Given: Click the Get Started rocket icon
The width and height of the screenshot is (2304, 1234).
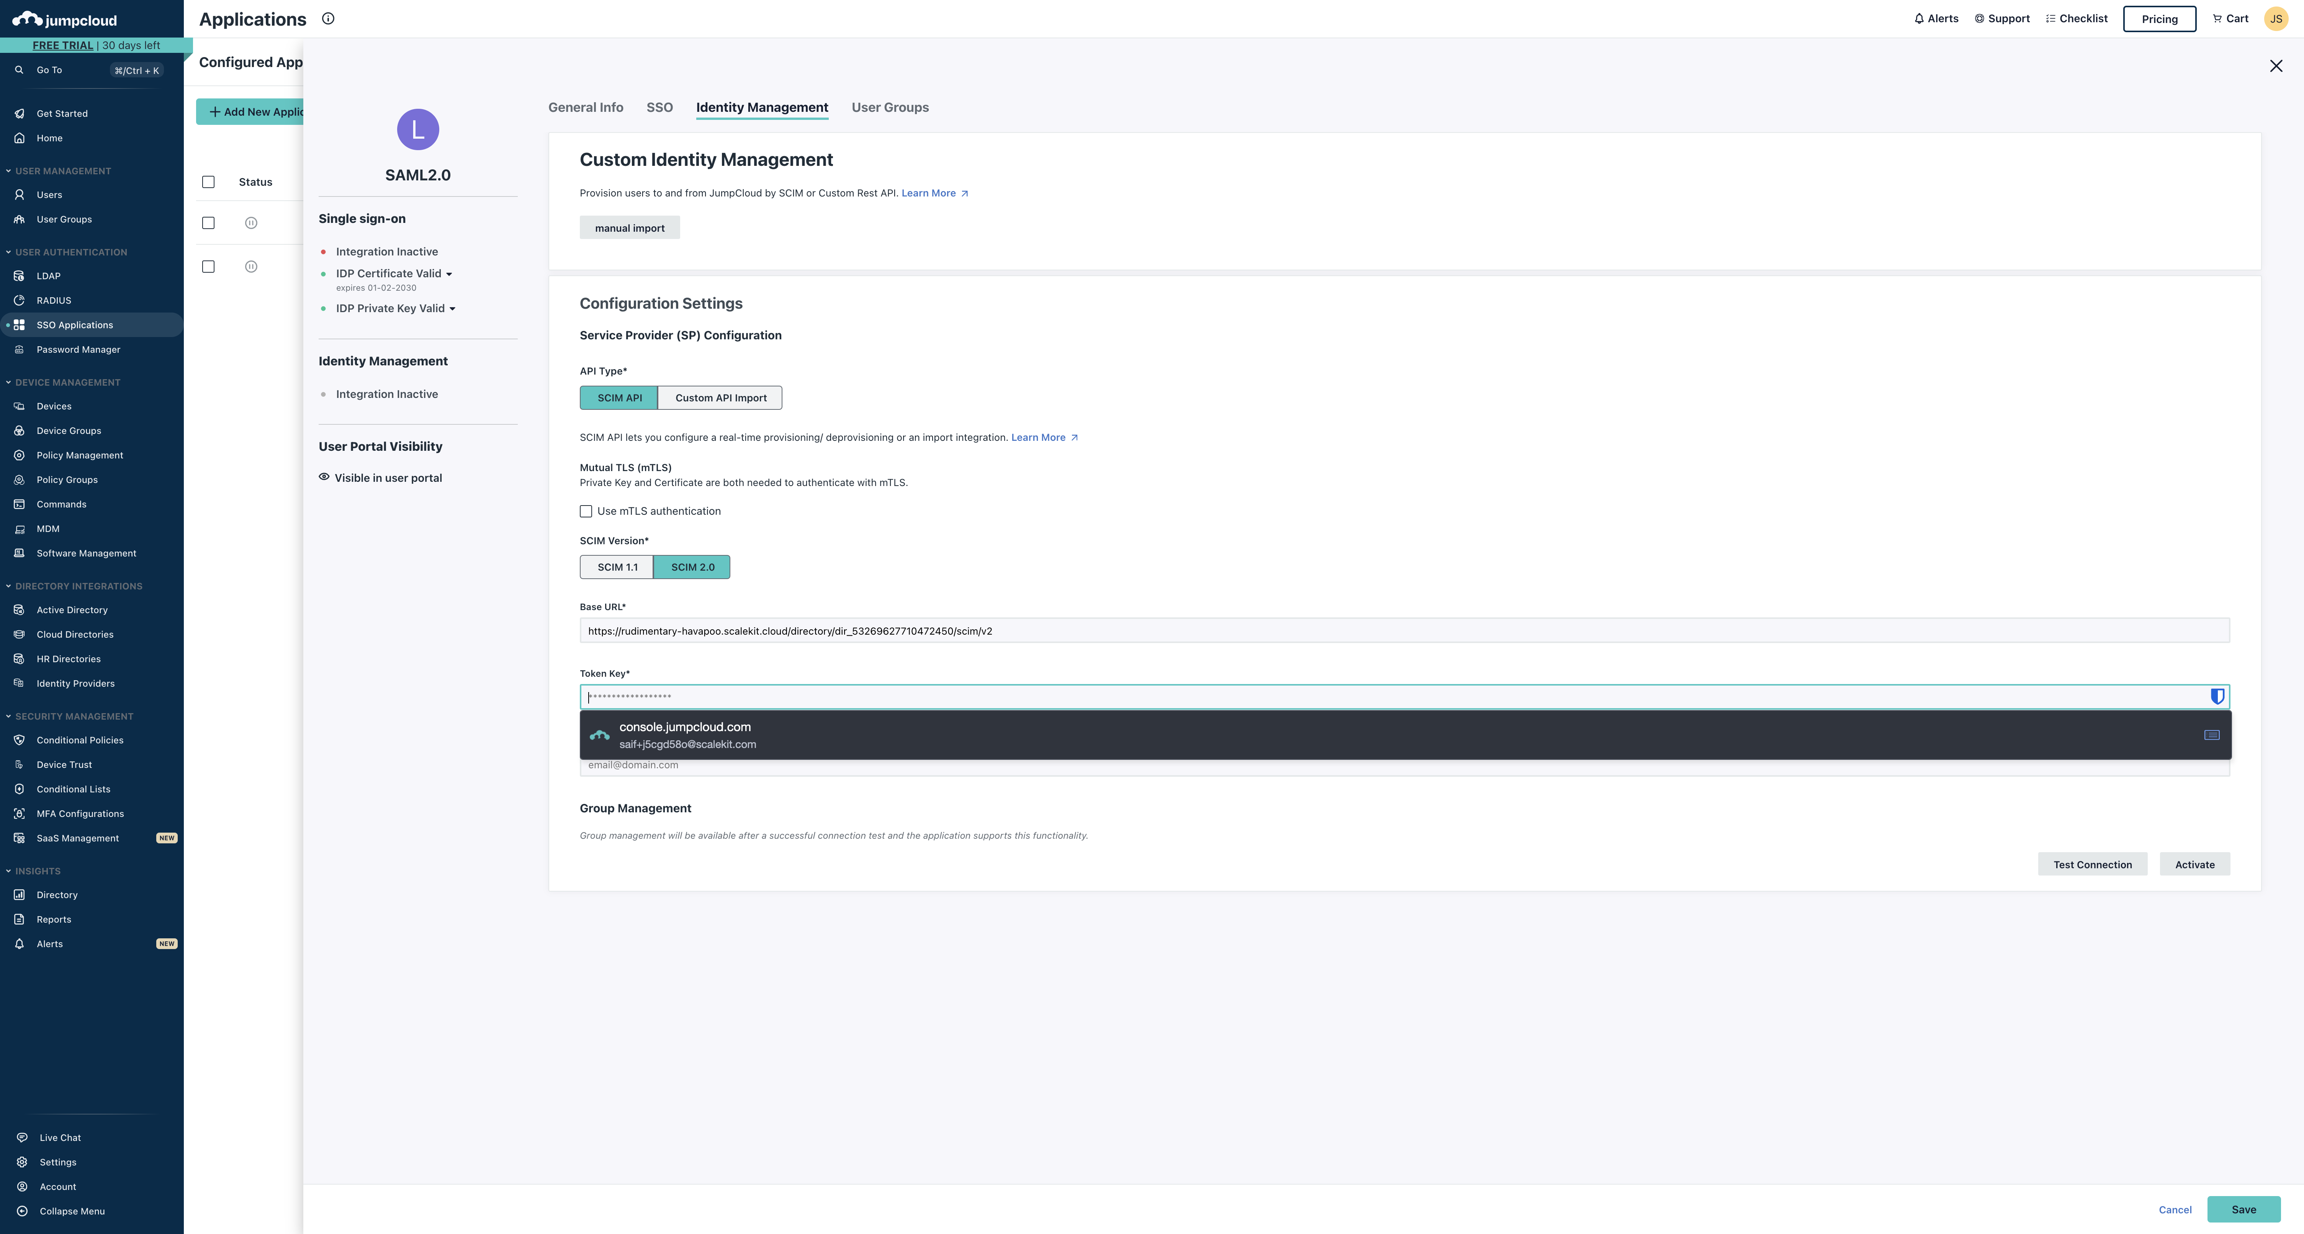Looking at the screenshot, I should (x=19, y=114).
